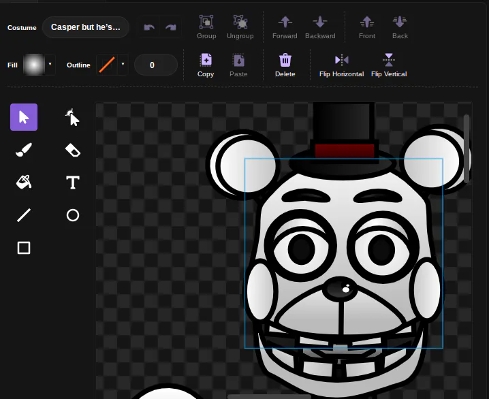Send selection to Back
Image resolution: width=489 pixels, height=399 pixels.
[x=400, y=27]
